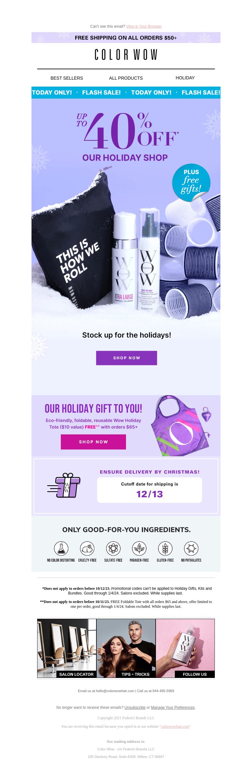Click the Color Wow logo

pyautogui.click(x=126, y=54)
